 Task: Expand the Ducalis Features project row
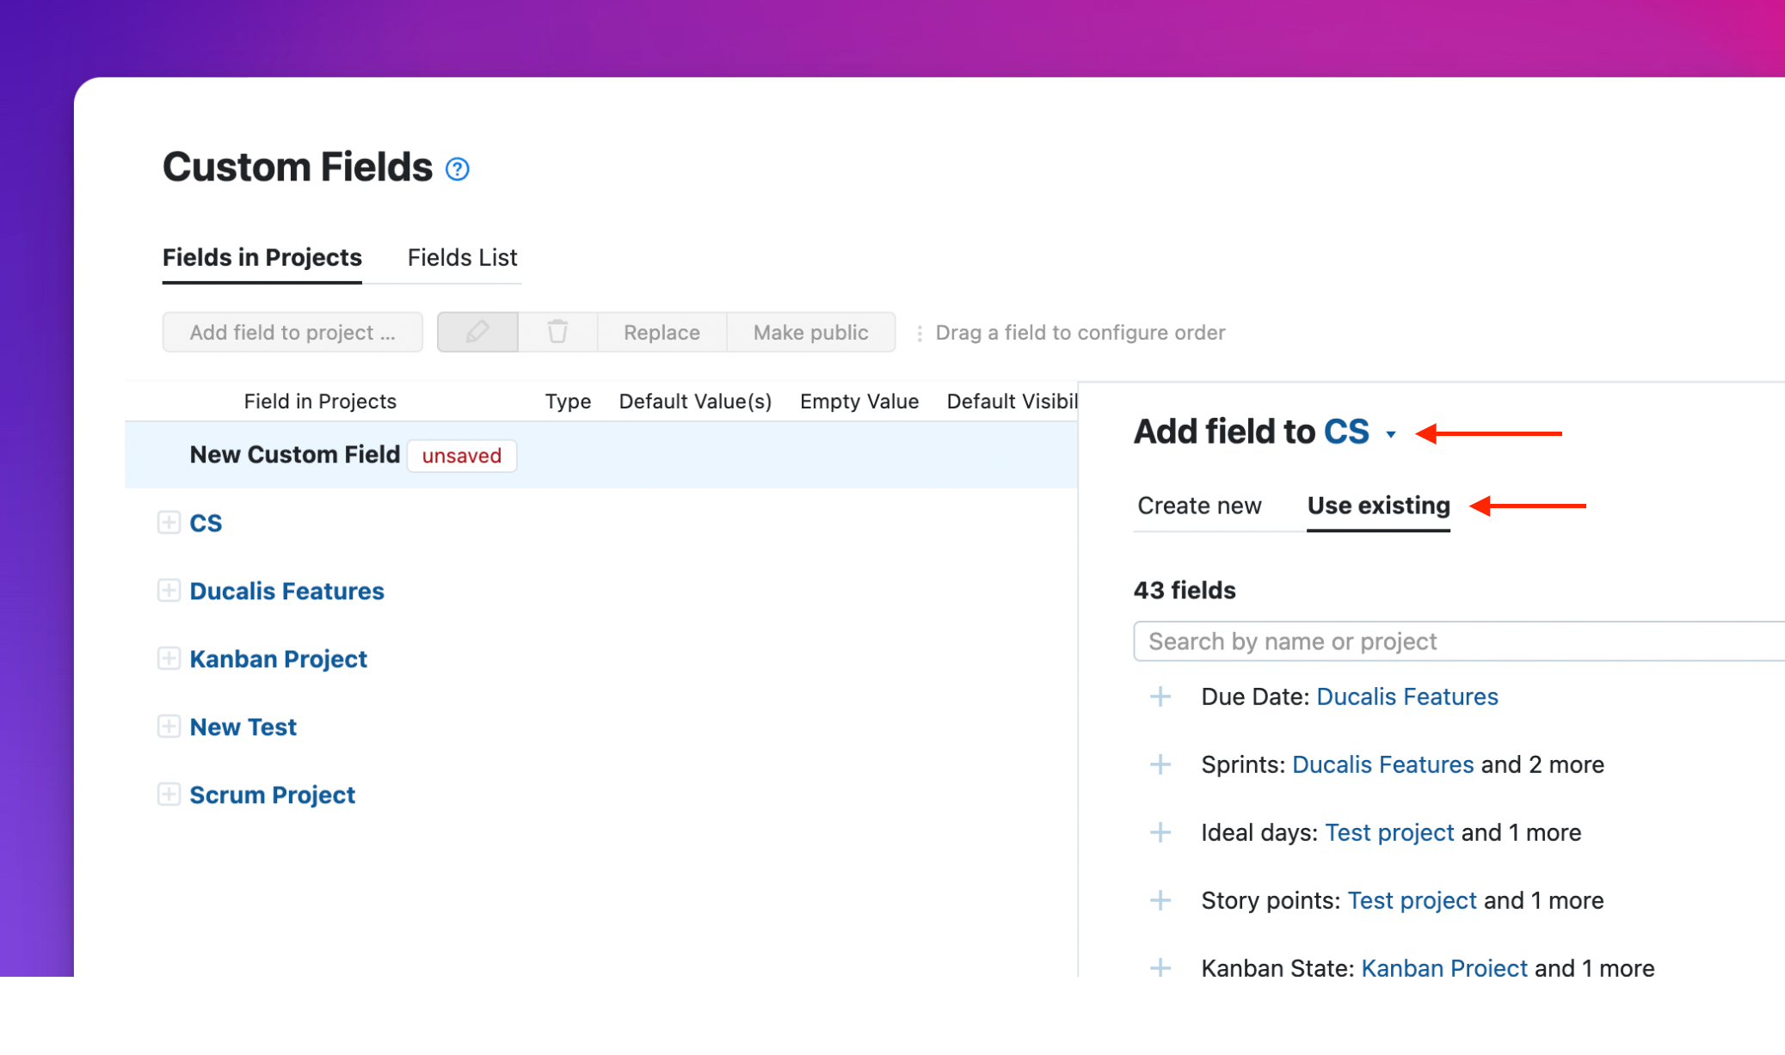pyautogui.click(x=169, y=591)
